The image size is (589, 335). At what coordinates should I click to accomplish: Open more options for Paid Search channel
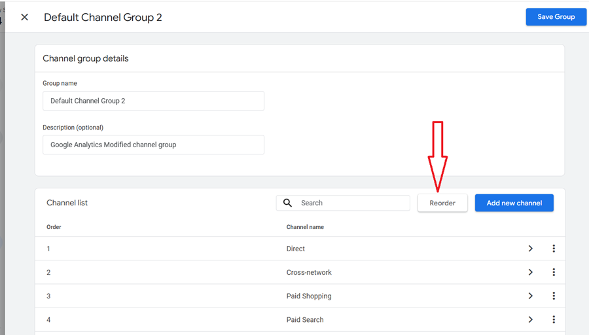click(554, 319)
